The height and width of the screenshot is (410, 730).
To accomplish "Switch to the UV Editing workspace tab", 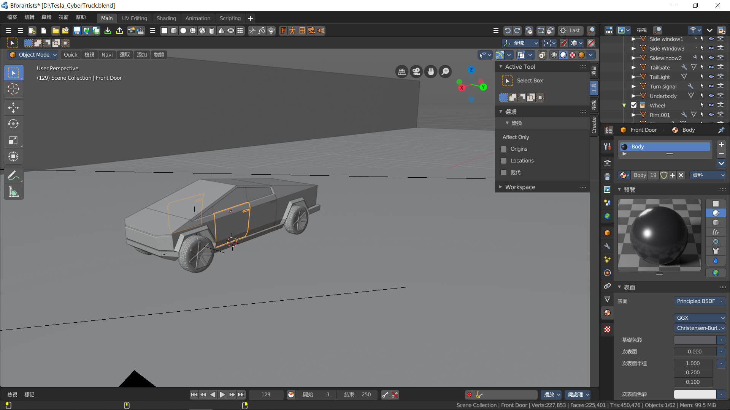I will (134, 18).
